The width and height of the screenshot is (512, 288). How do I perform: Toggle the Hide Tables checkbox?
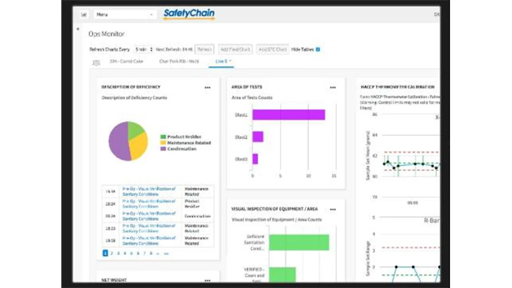(x=318, y=49)
